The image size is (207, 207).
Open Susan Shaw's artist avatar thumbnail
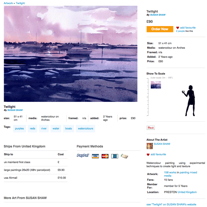(149, 146)
